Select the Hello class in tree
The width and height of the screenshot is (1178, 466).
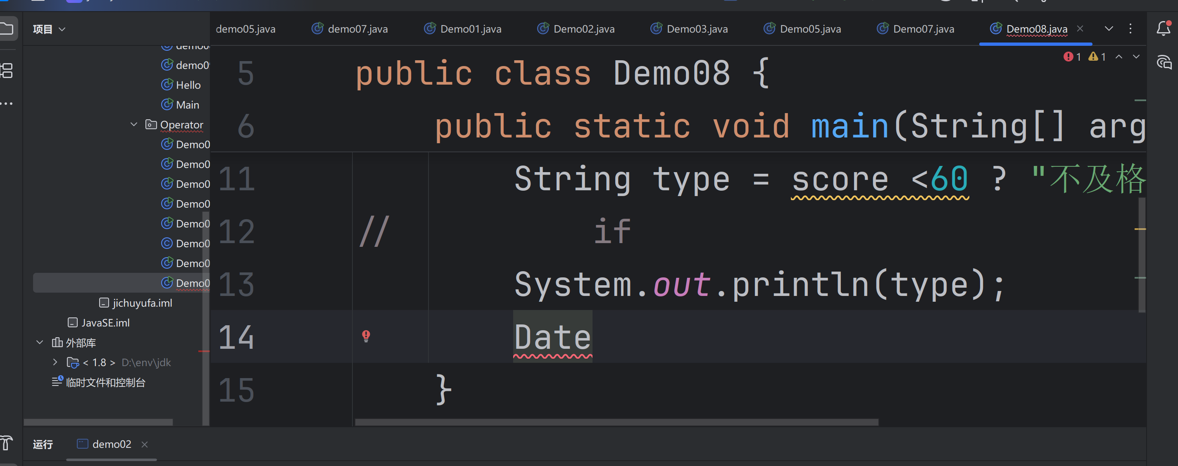pyautogui.click(x=188, y=85)
